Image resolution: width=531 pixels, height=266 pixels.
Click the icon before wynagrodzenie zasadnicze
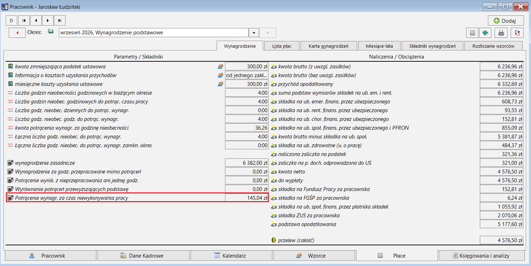point(11,163)
